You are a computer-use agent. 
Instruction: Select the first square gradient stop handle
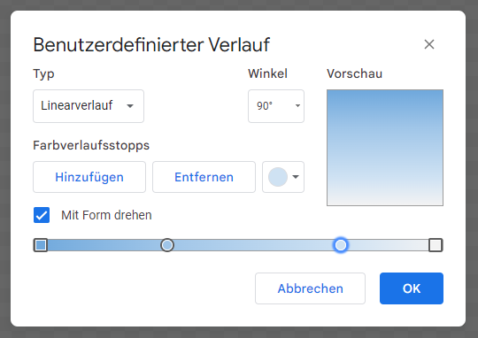pyautogui.click(x=41, y=245)
